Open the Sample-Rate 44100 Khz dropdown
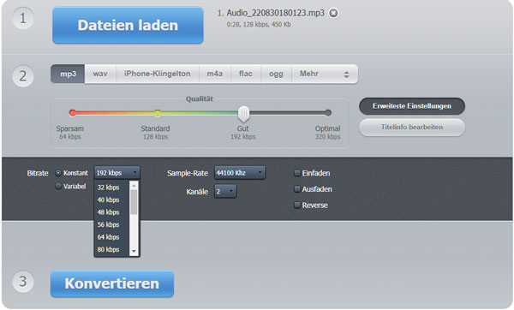Screen dimensions: 514x310 click(x=240, y=173)
